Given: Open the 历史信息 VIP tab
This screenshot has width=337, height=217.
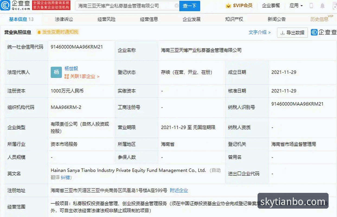Looking at the screenshot, I should pyautogui.click(x=322, y=19).
